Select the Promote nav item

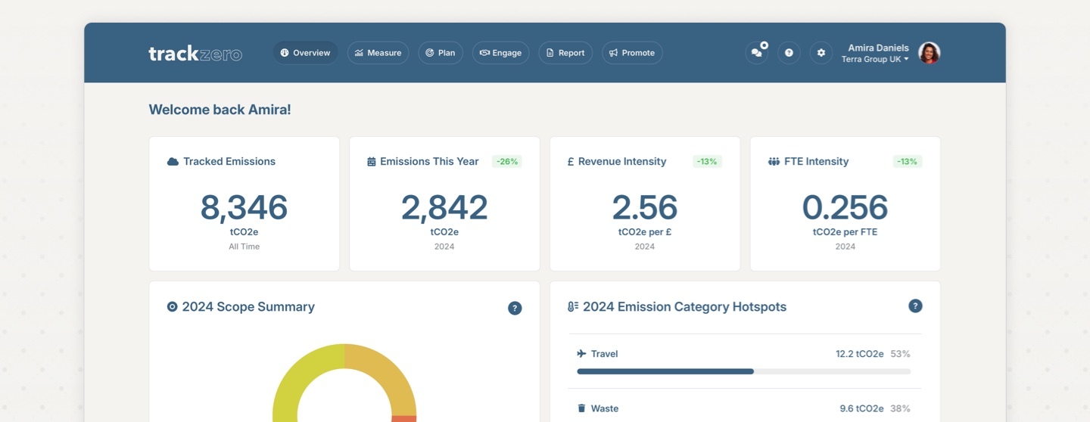click(x=632, y=53)
